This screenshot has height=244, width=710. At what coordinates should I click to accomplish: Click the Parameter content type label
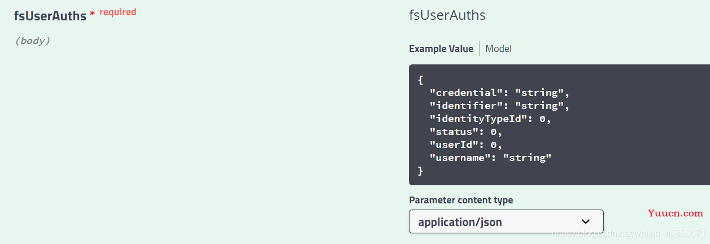[x=461, y=200]
